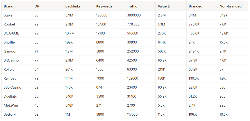Select the Roobet brand cell

point(17,24)
